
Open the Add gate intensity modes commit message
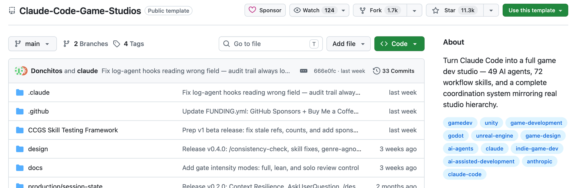point(270,168)
